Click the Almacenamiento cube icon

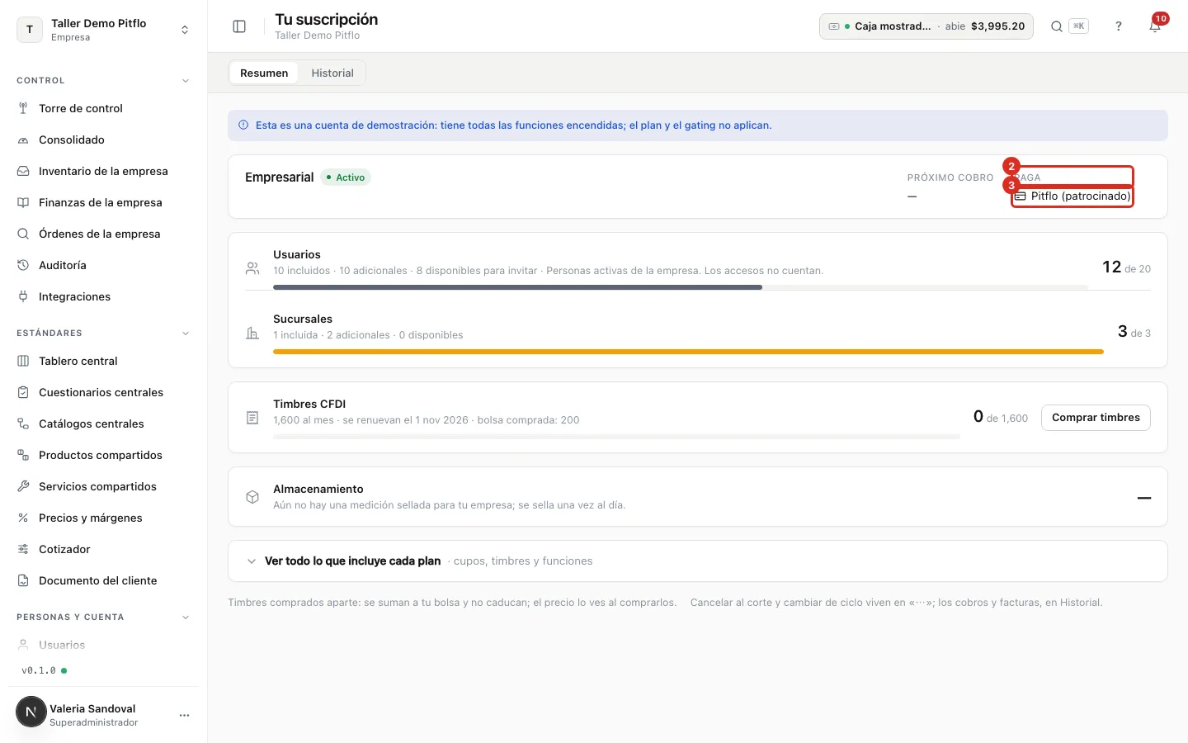click(x=252, y=497)
